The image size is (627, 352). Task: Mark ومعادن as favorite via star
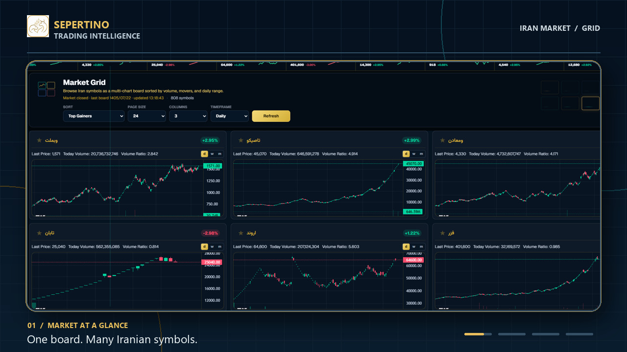[442, 140]
